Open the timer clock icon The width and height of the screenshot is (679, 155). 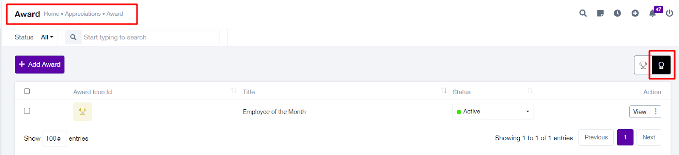coord(617,14)
